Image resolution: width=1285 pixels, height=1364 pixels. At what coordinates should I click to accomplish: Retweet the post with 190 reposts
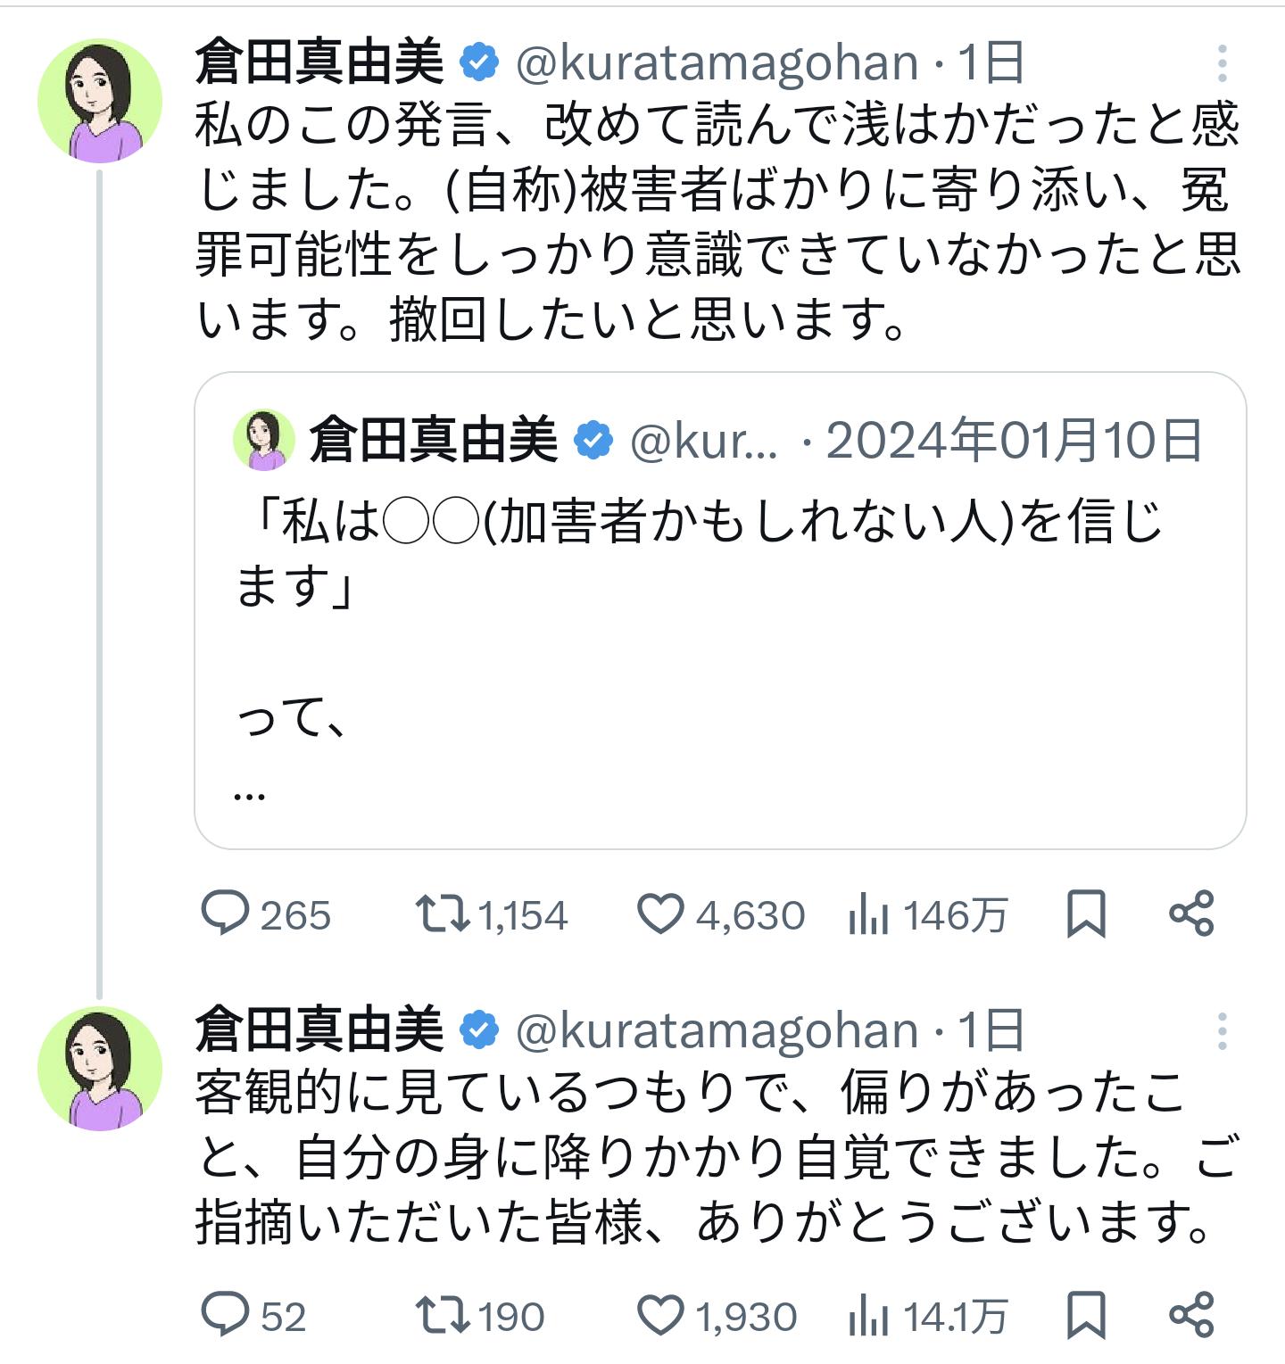(443, 1316)
